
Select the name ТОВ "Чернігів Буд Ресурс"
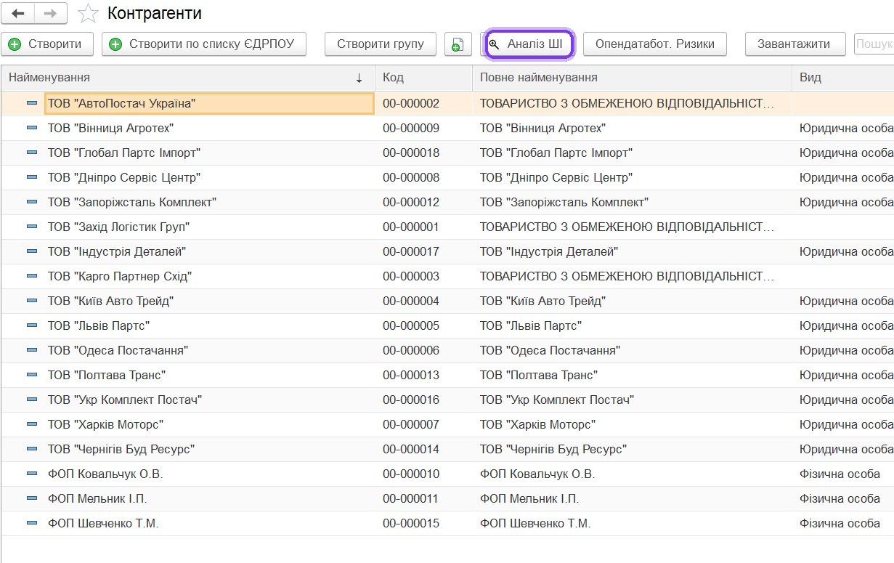[121, 450]
